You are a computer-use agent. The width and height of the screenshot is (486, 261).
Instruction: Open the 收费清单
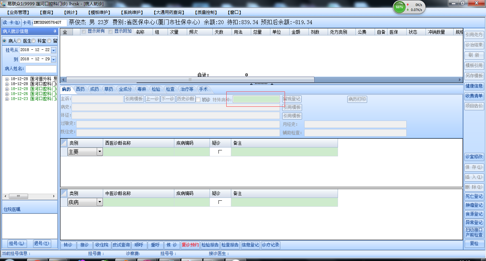pos(474,96)
